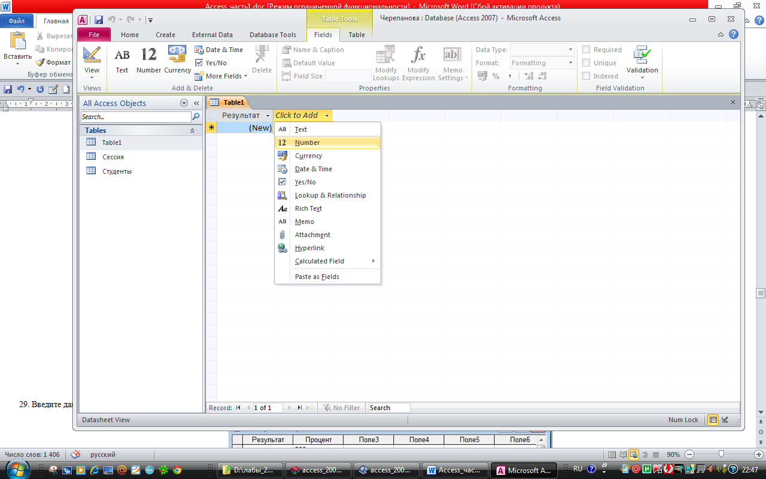Go to the next record arrow

(290, 408)
